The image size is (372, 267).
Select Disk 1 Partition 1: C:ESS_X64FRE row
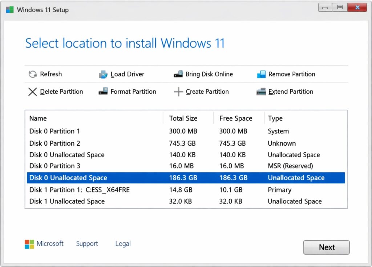[186, 190]
